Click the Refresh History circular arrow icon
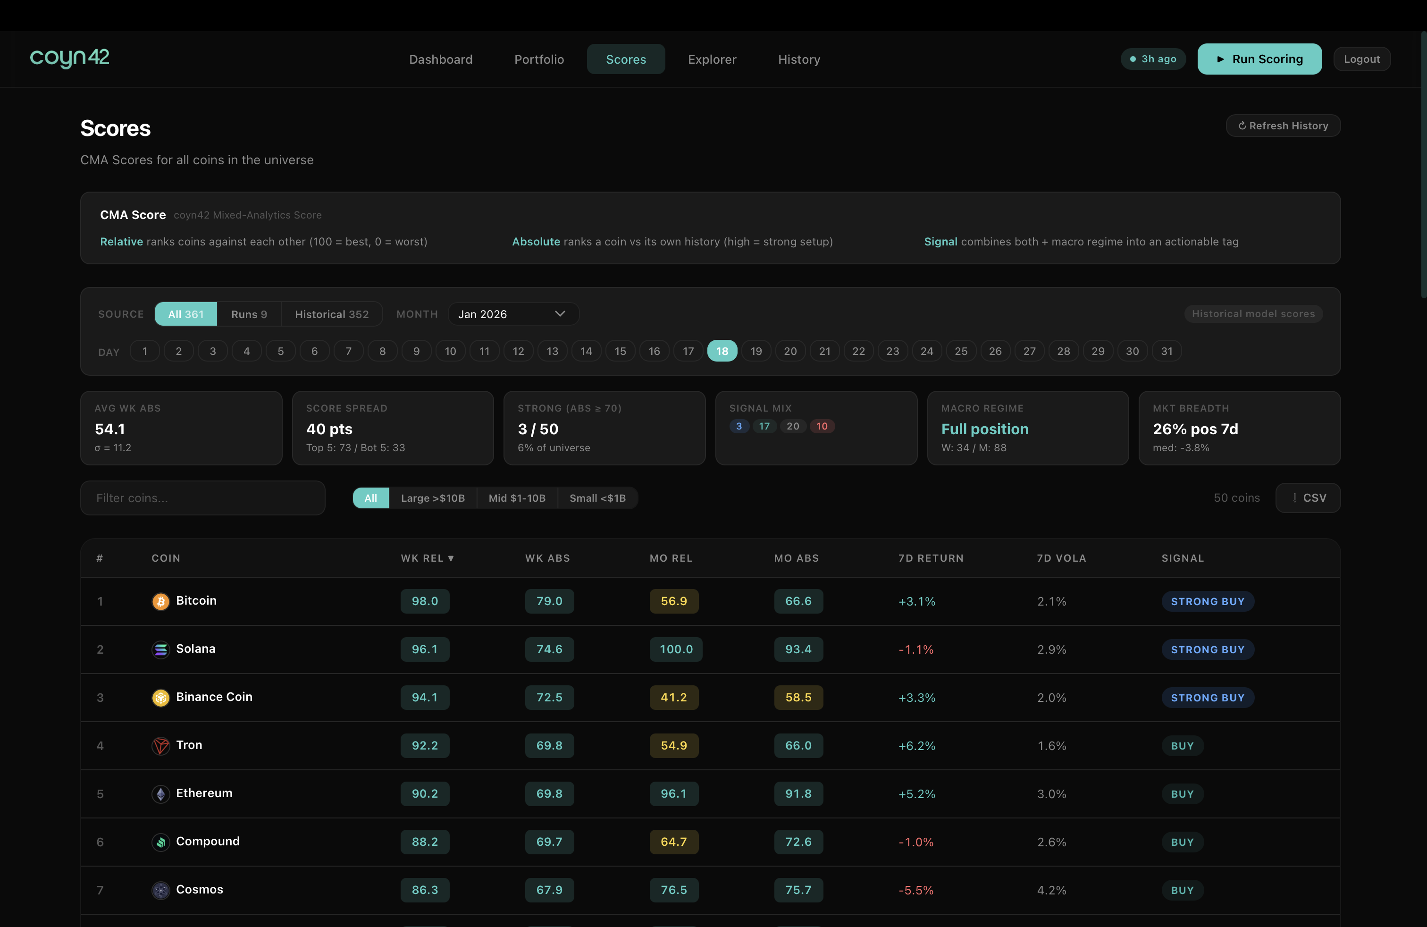 pos(1242,126)
